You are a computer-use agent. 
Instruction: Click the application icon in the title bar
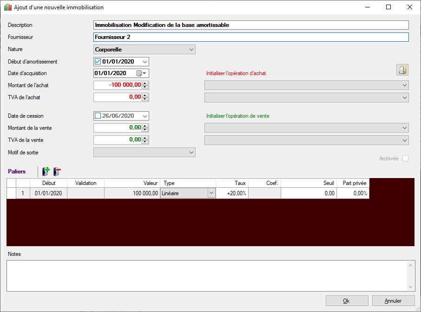tap(7, 7)
